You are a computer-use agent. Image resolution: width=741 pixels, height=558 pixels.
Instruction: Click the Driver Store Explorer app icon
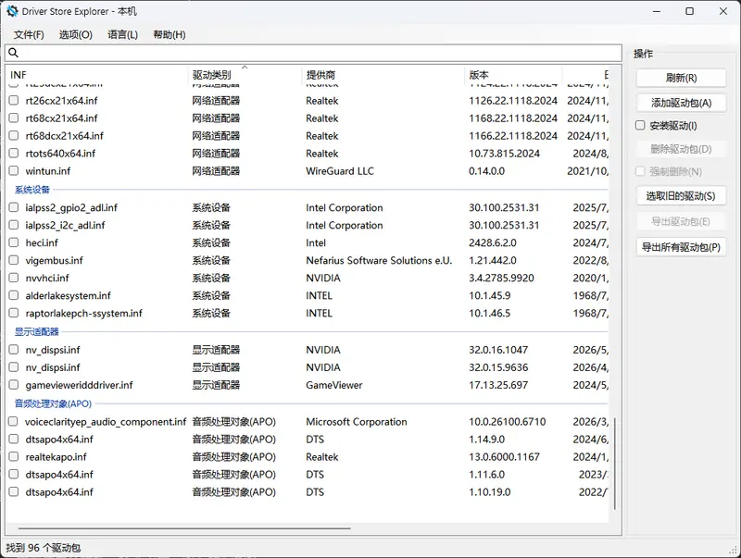click(x=12, y=11)
